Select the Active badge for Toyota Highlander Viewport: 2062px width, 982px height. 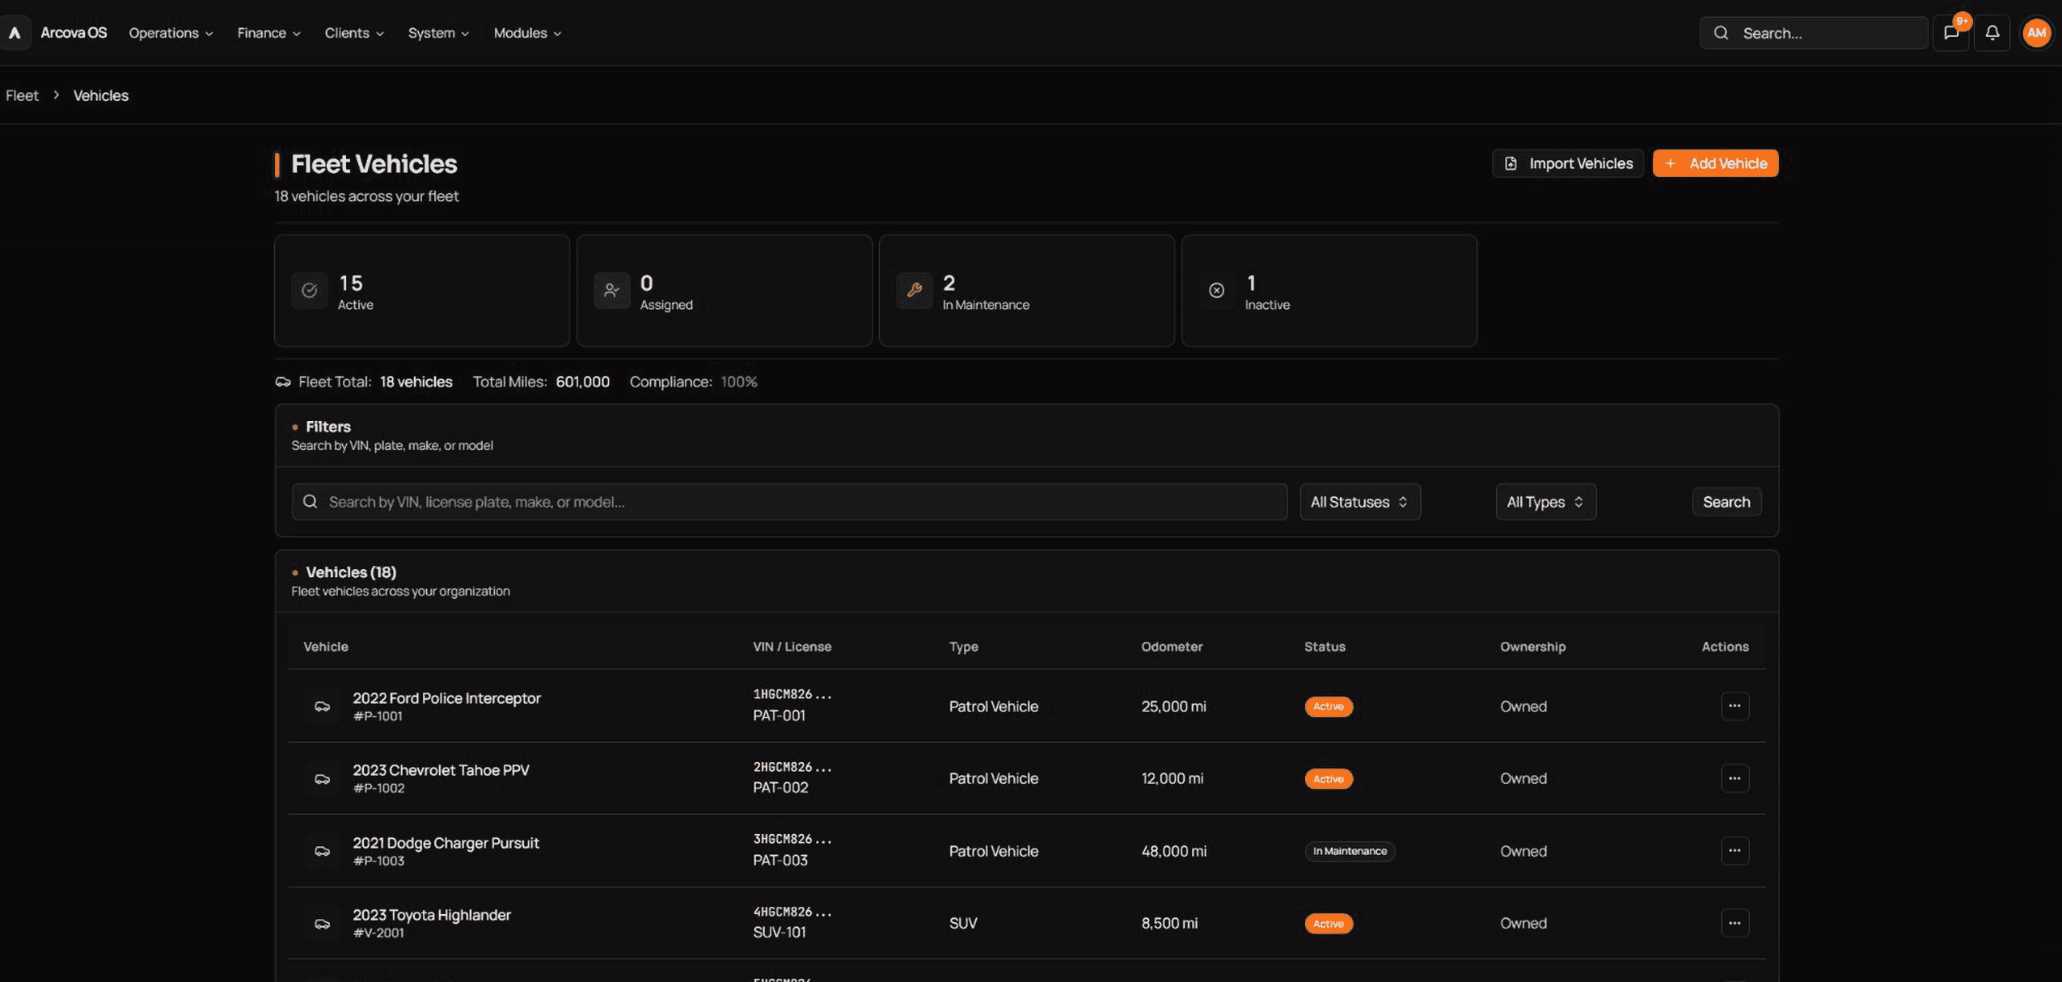1328,924
